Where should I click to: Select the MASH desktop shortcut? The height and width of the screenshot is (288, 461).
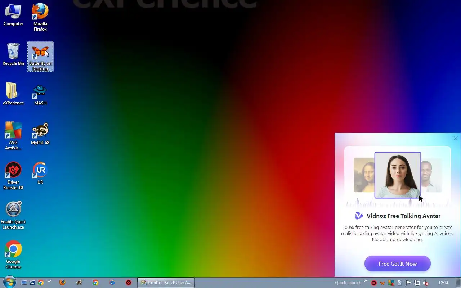[40, 94]
